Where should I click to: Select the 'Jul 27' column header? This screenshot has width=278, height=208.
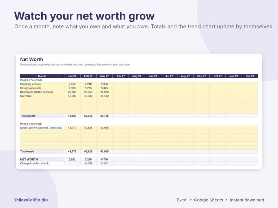(x=169, y=76)
